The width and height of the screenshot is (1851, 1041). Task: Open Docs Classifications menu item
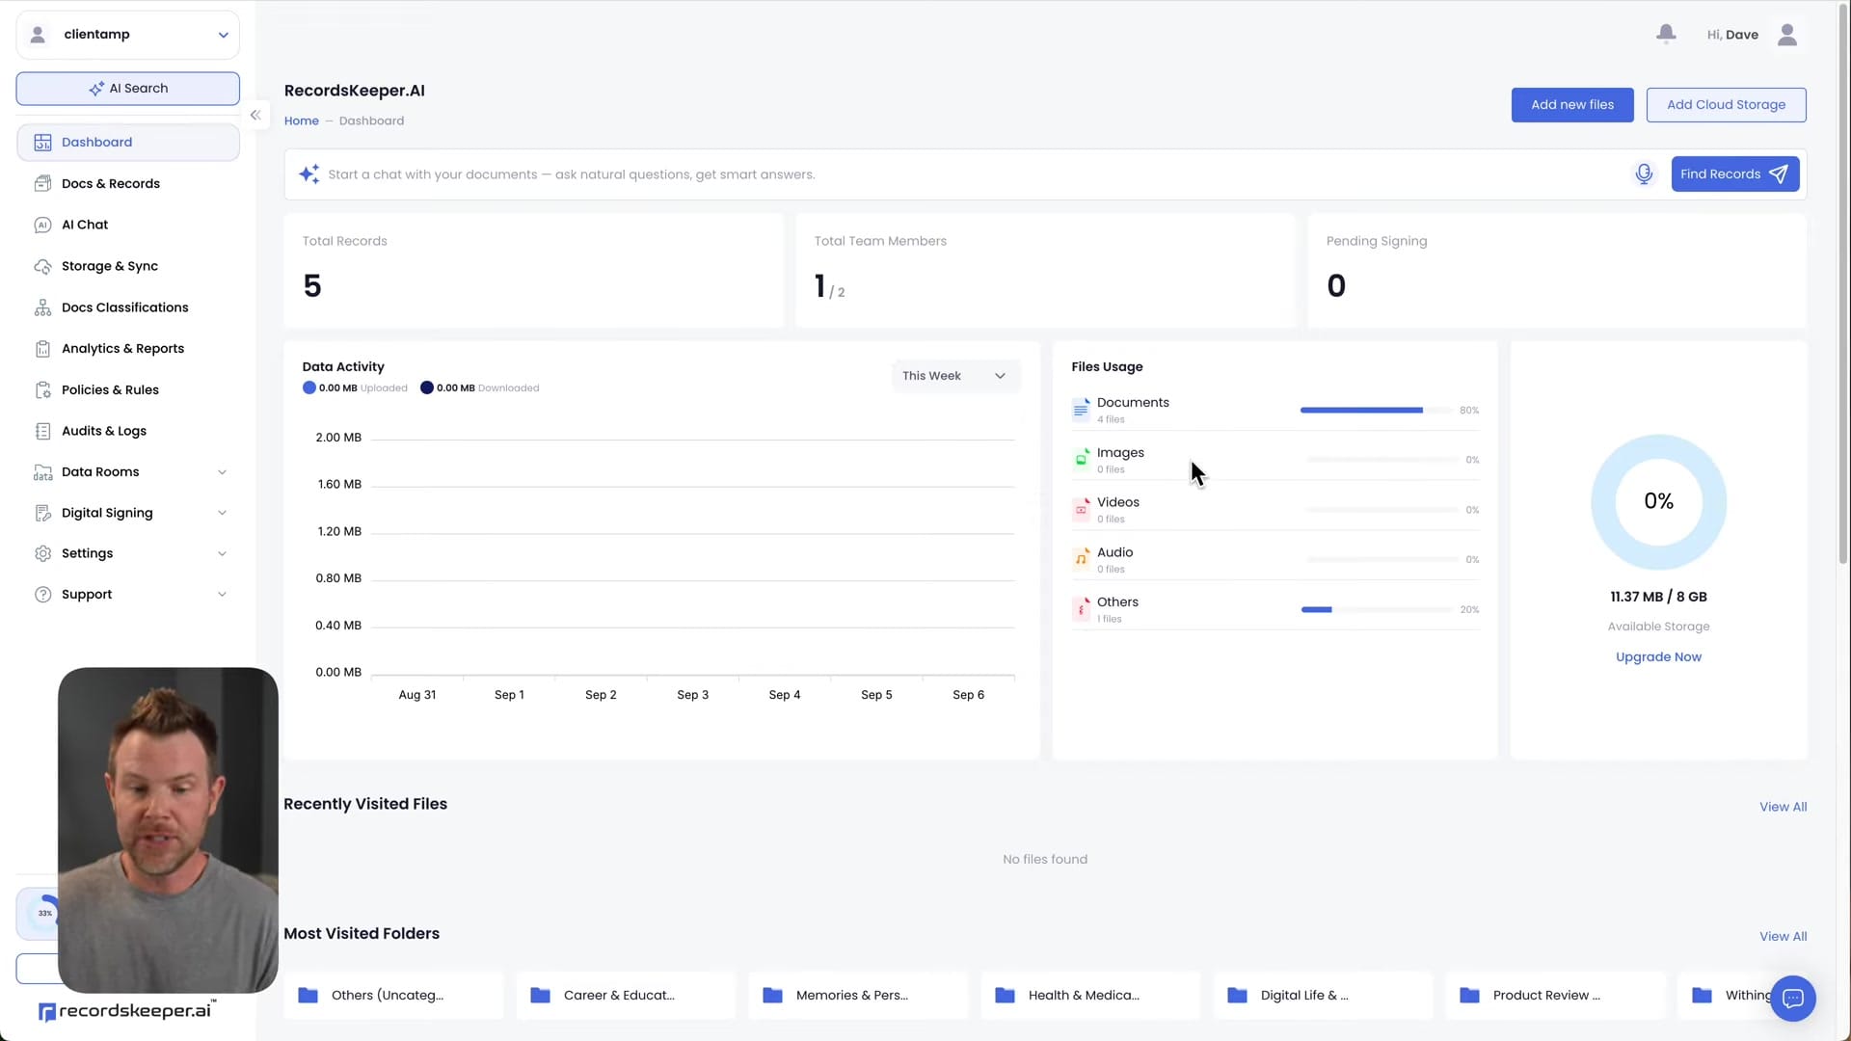pos(127,307)
